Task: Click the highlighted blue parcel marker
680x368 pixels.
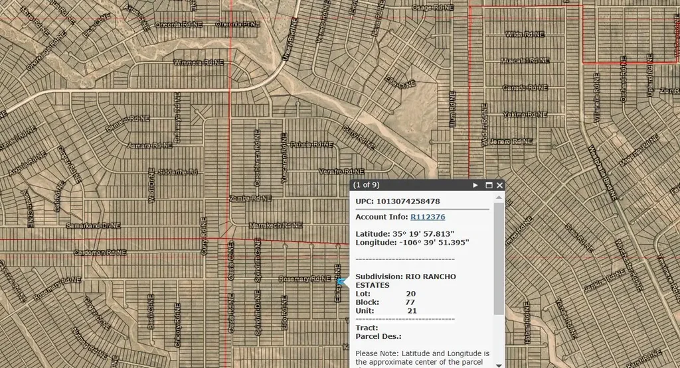Action: [x=341, y=281]
